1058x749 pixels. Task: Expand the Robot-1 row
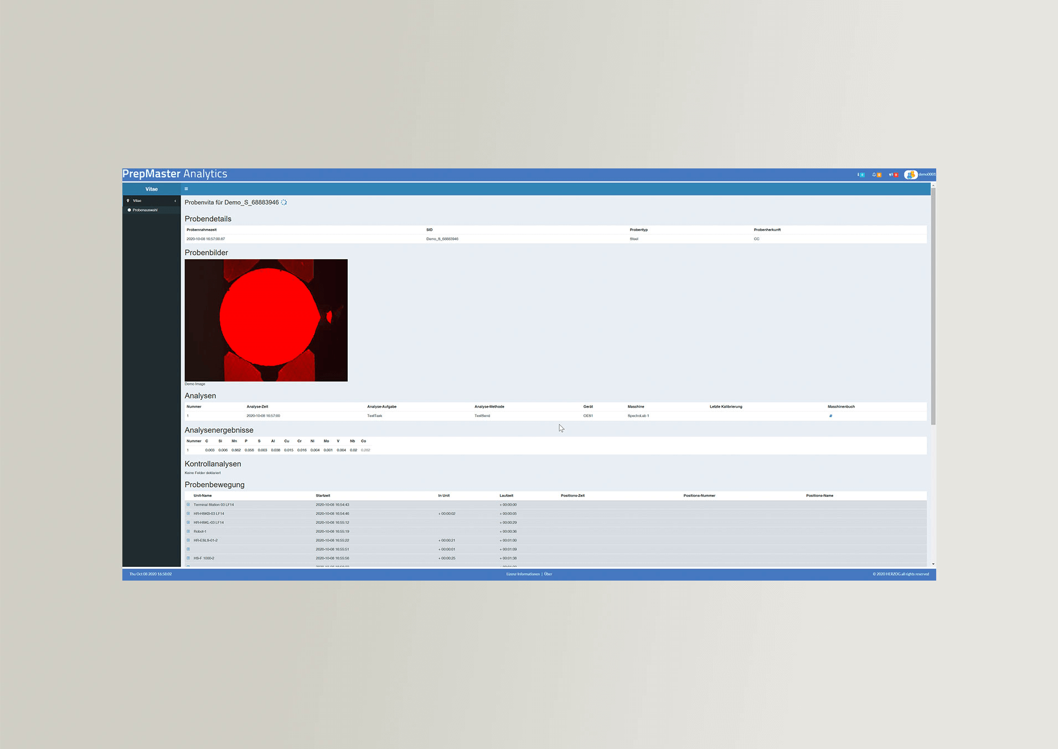pos(188,531)
